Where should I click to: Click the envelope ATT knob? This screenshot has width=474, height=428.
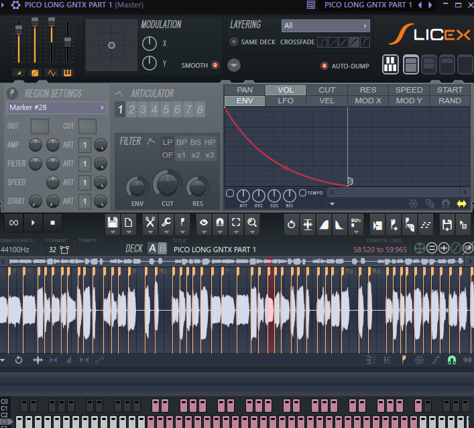click(x=243, y=197)
